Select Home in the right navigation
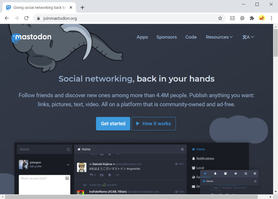The width and height of the screenshot is (278, 199). [198, 149]
